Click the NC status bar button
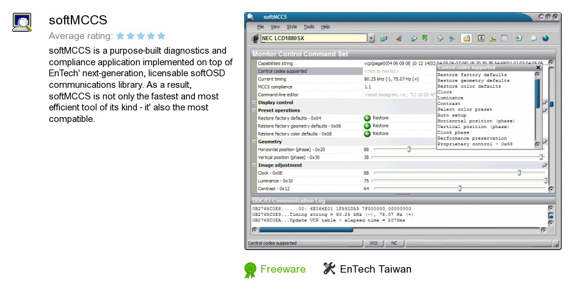This screenshot has width=574, height=297. (394, 243)
